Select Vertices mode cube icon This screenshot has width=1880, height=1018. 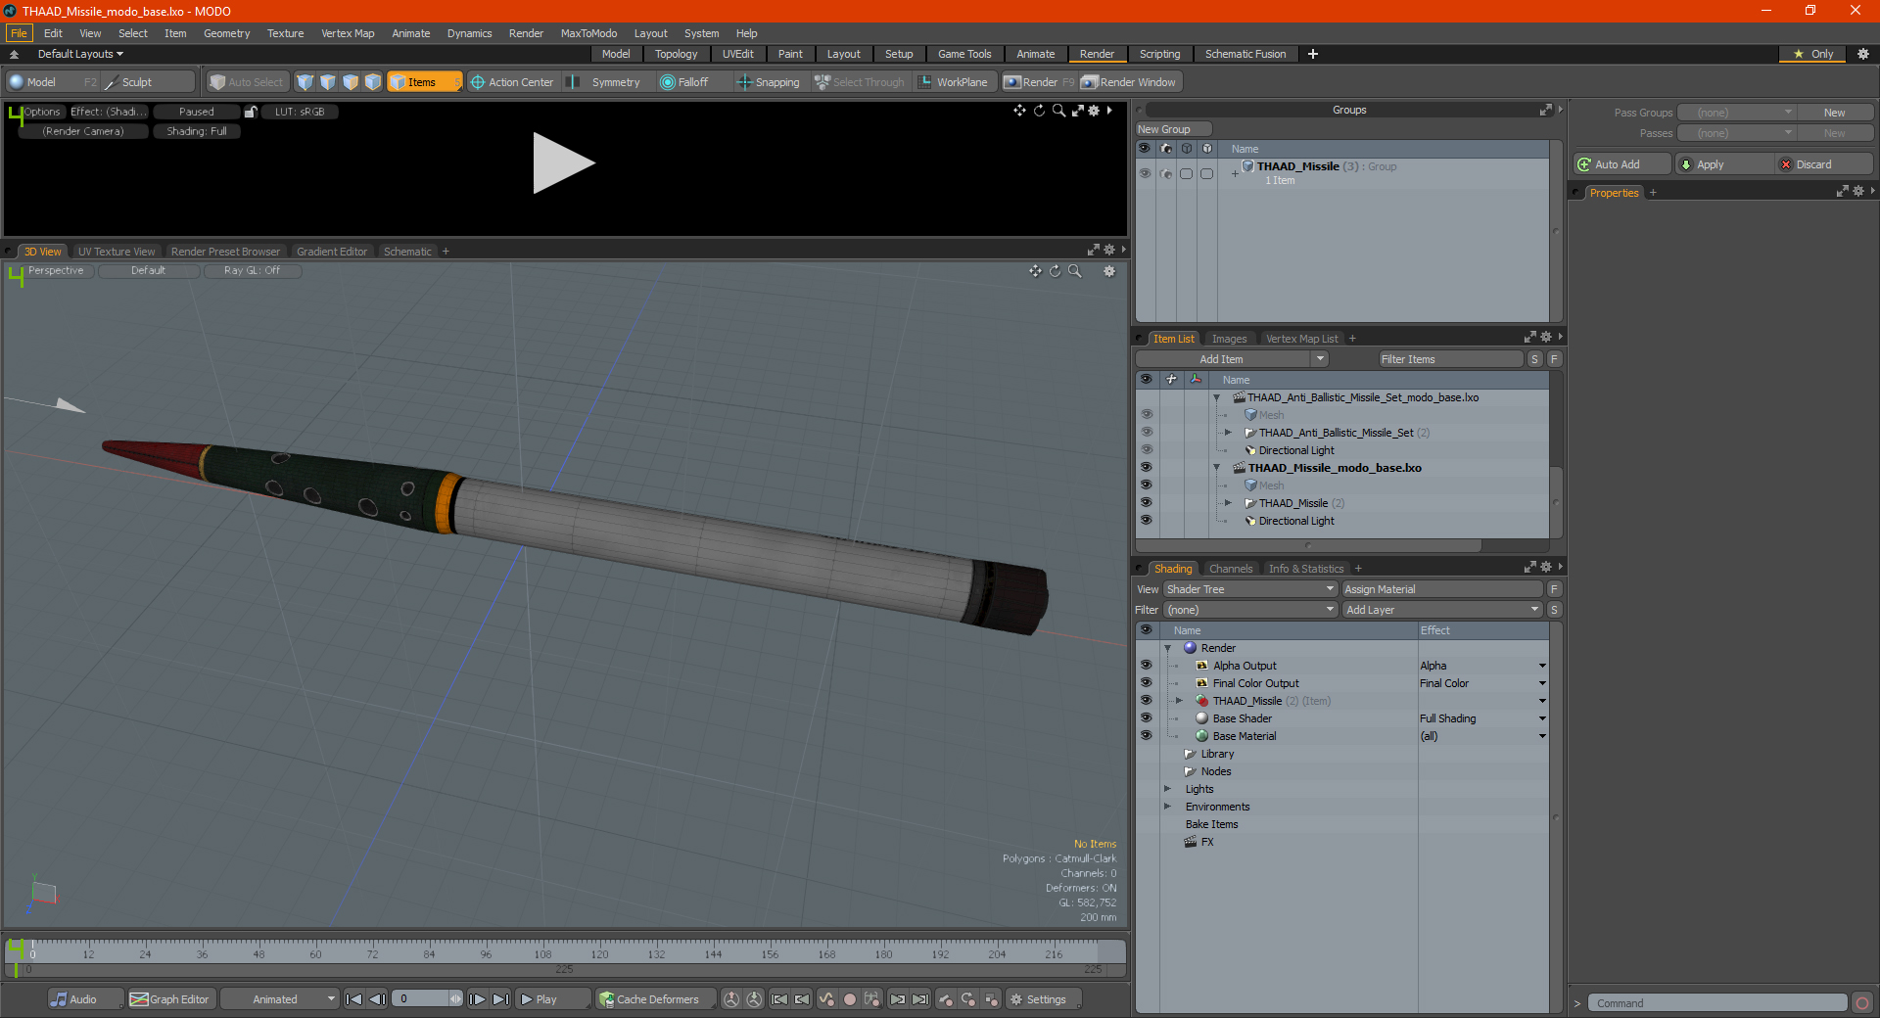[305, 82]
